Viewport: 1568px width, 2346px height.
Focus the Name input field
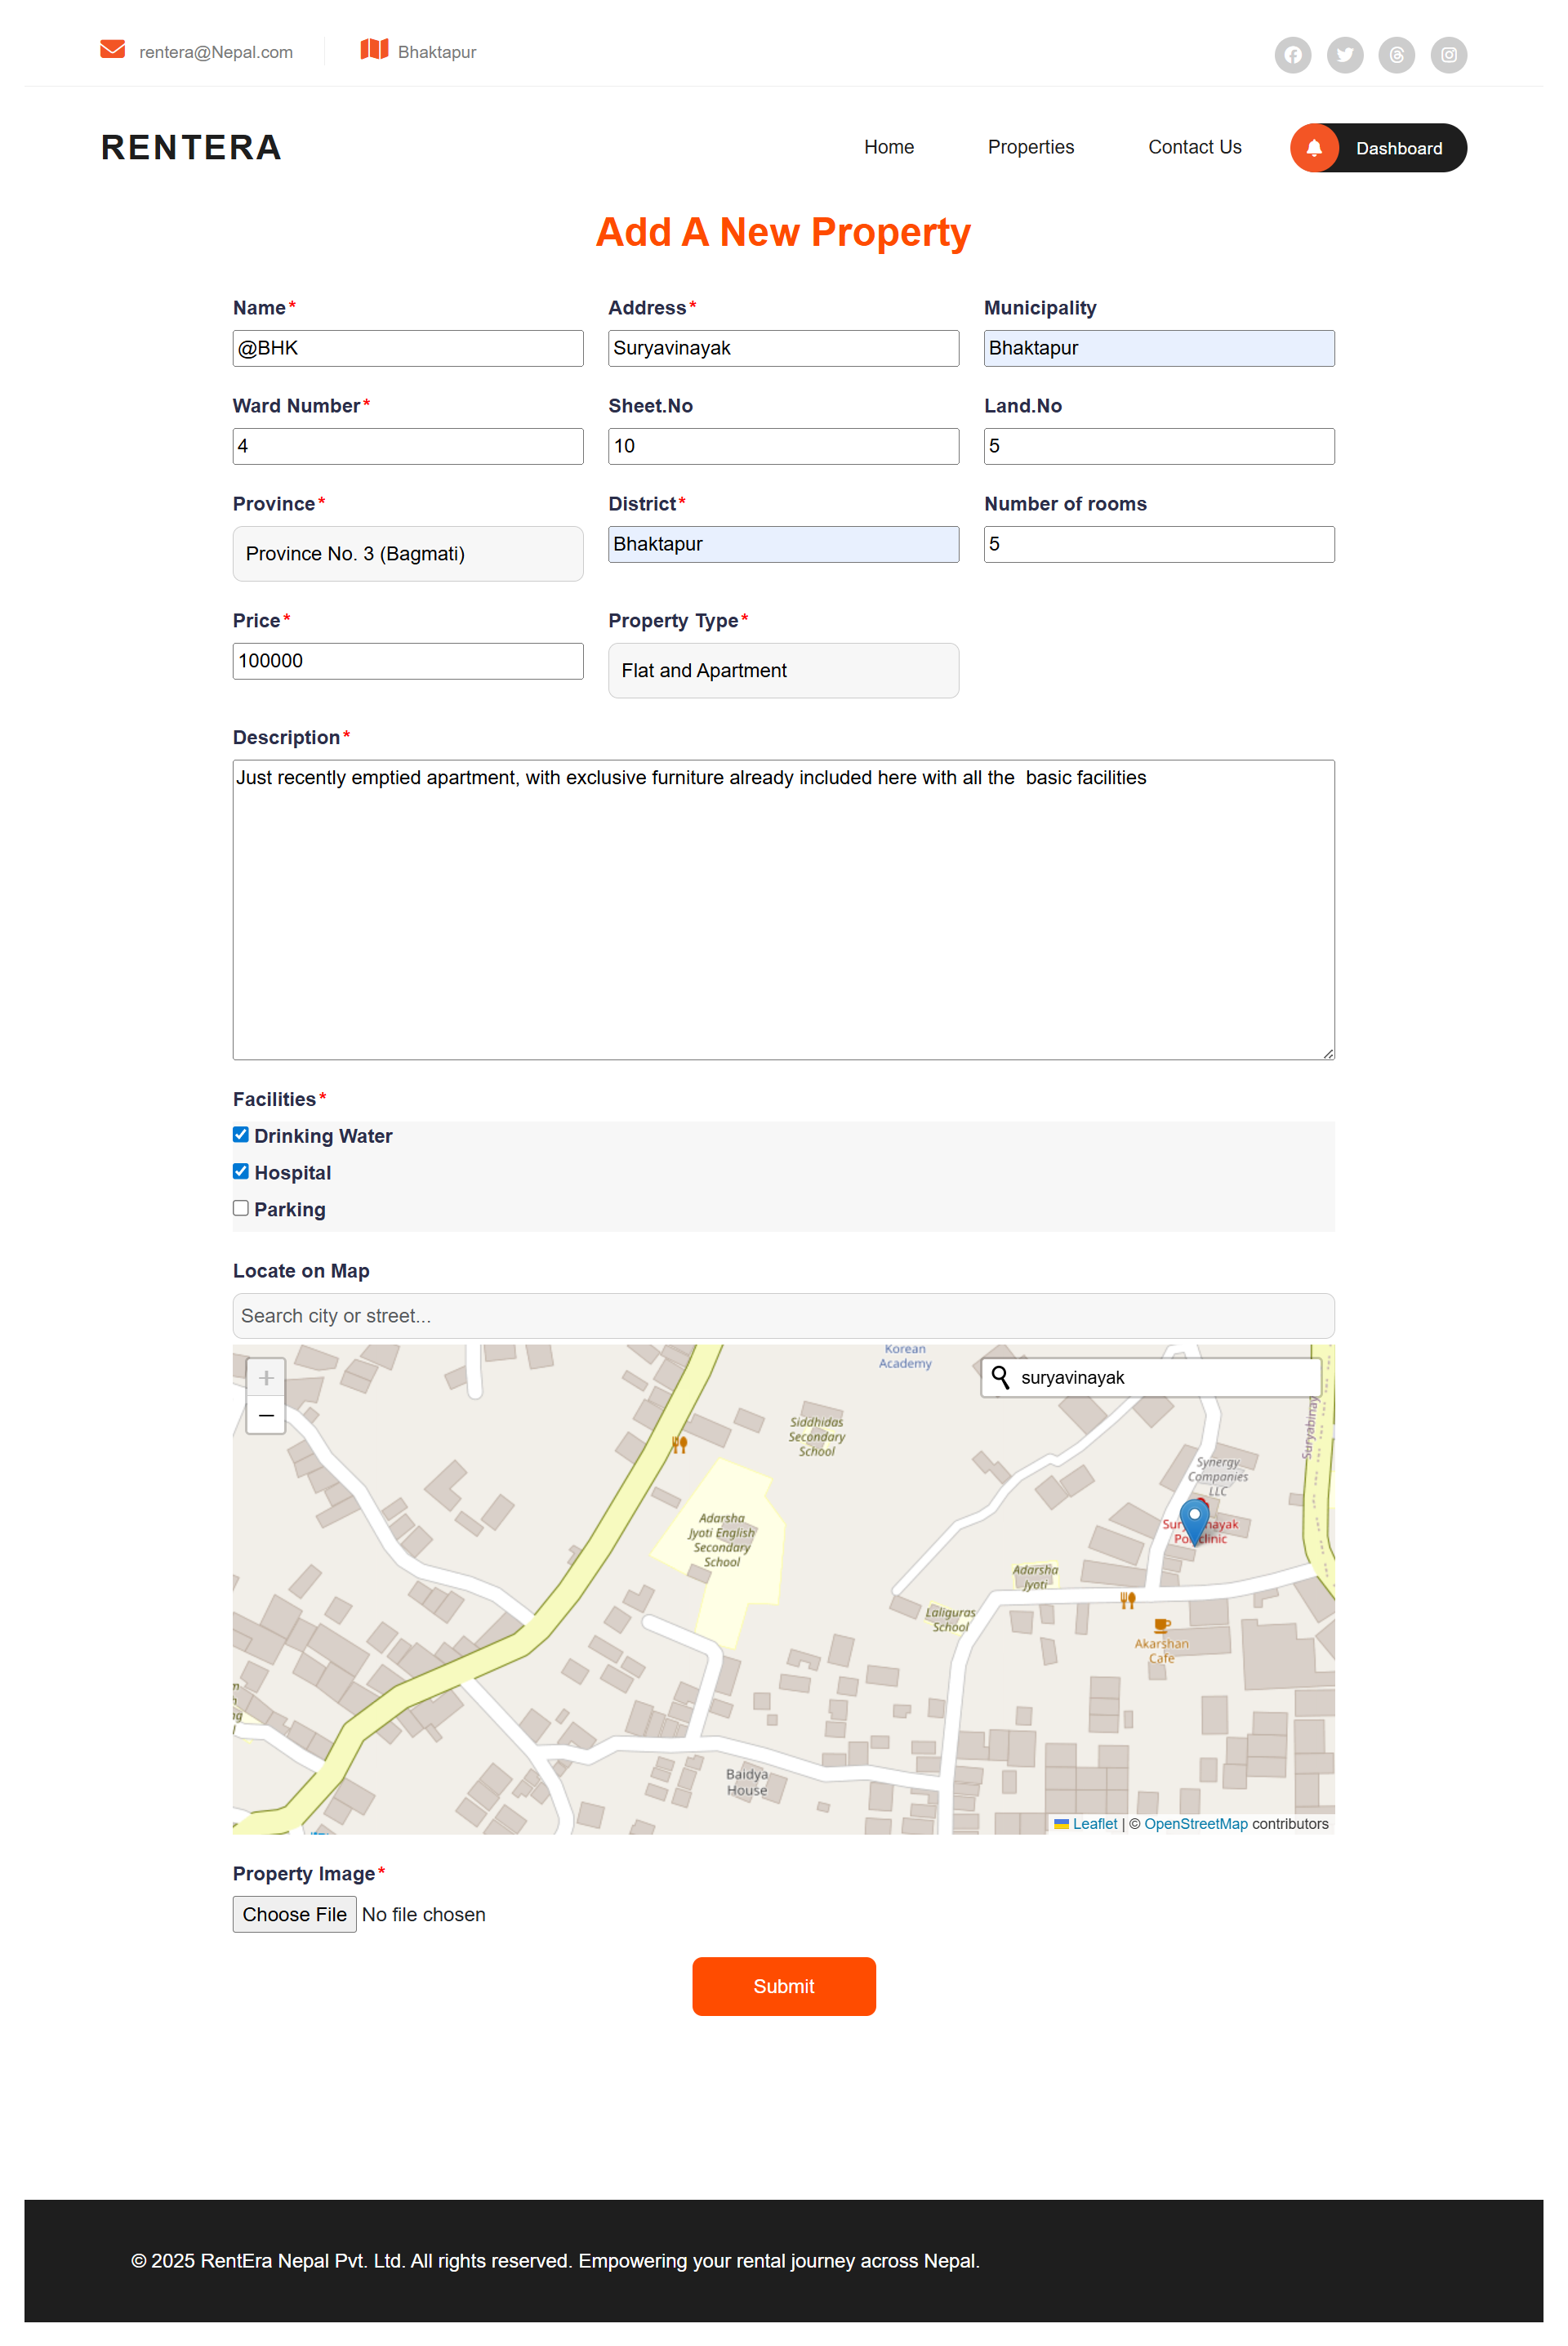(408, 348)
